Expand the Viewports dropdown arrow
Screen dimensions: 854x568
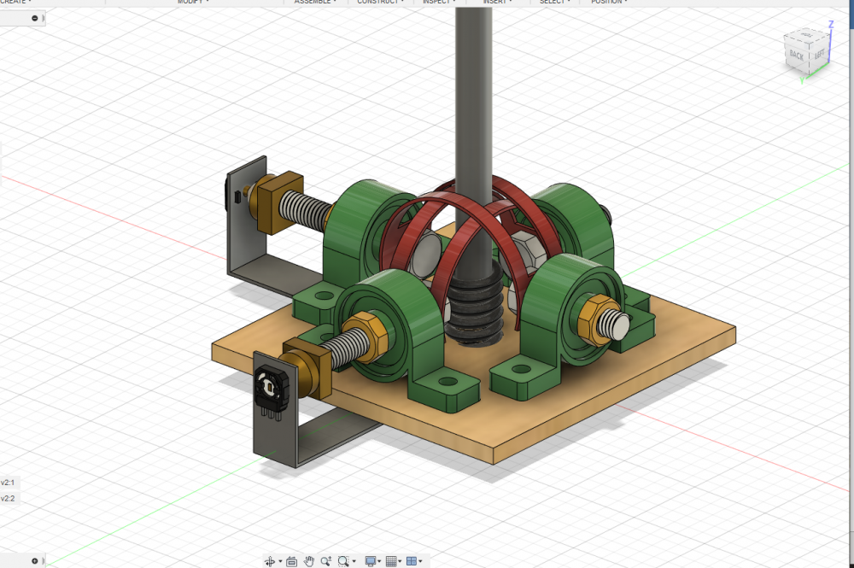[x=421, y=562]
